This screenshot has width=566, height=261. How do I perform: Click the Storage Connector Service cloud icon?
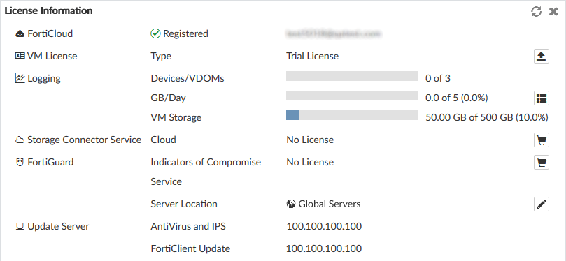(20, 140)
